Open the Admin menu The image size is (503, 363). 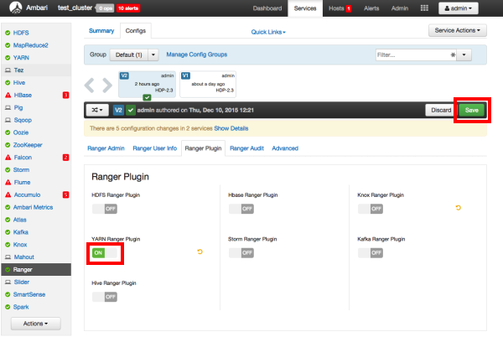pyautogui.click(x=400, y=8)
